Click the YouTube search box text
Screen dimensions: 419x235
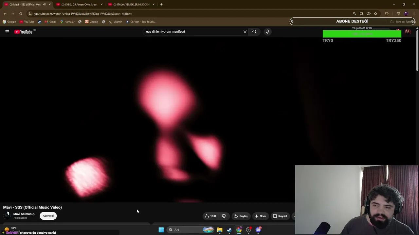coord(165,32)
